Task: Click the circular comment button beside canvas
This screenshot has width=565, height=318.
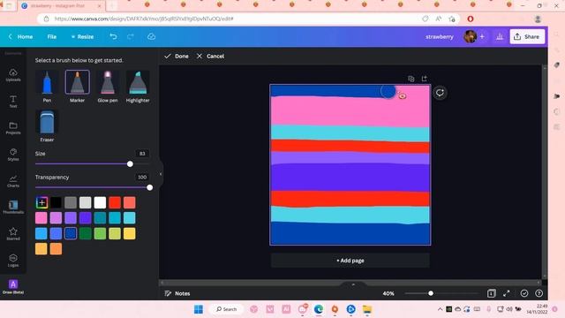Action: (x=440, y=93)
